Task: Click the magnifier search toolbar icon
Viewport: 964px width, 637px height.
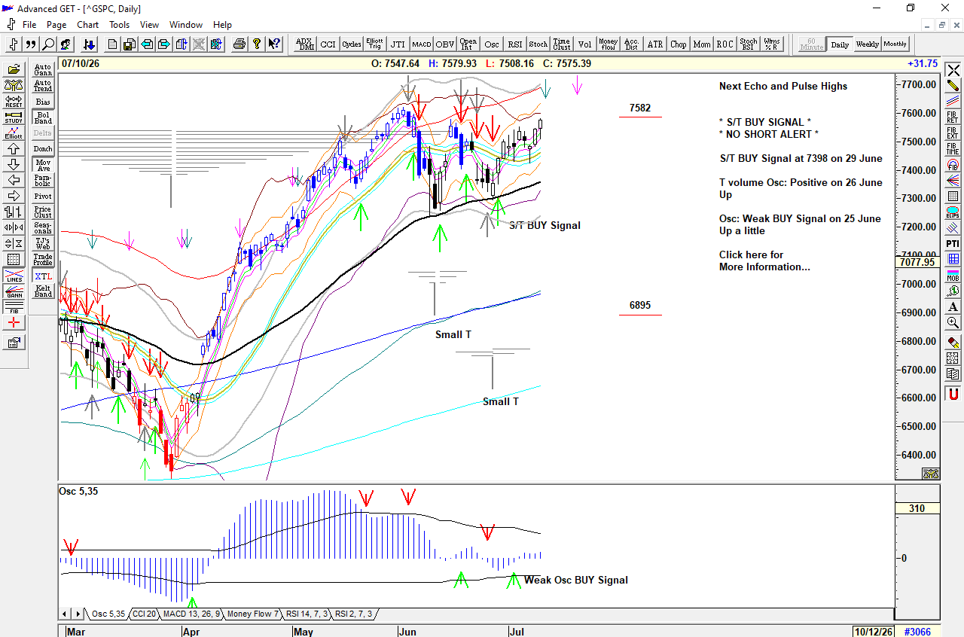Action: [x=48, y=44]
